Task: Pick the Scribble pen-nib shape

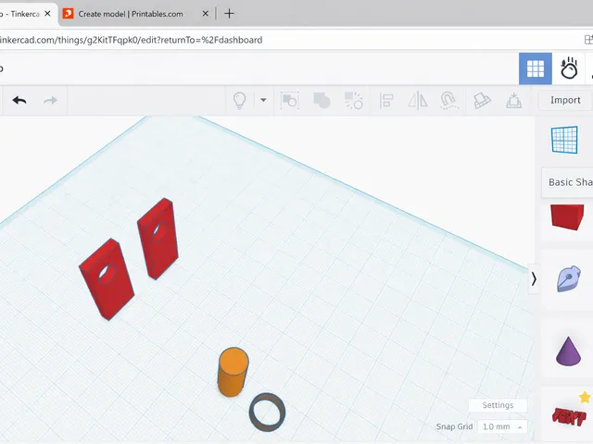Action: point(568,278)
